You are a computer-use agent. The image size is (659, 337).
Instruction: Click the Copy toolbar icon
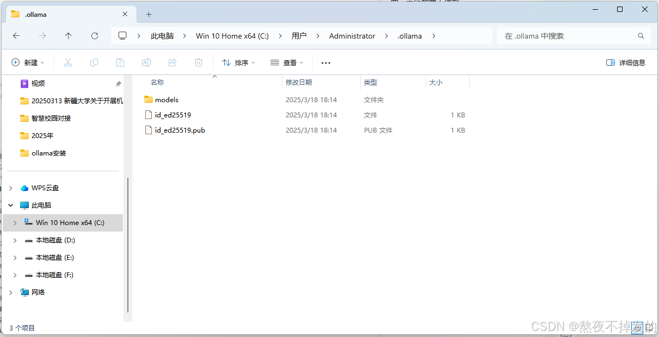tap(94, 63)
